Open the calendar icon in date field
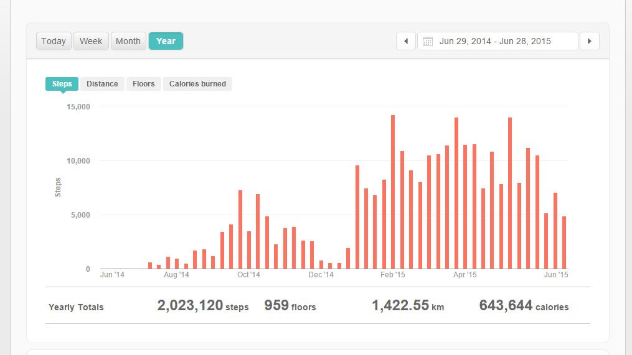The width and height of the screenshot is (632, 355). click(x=428, y=41)
